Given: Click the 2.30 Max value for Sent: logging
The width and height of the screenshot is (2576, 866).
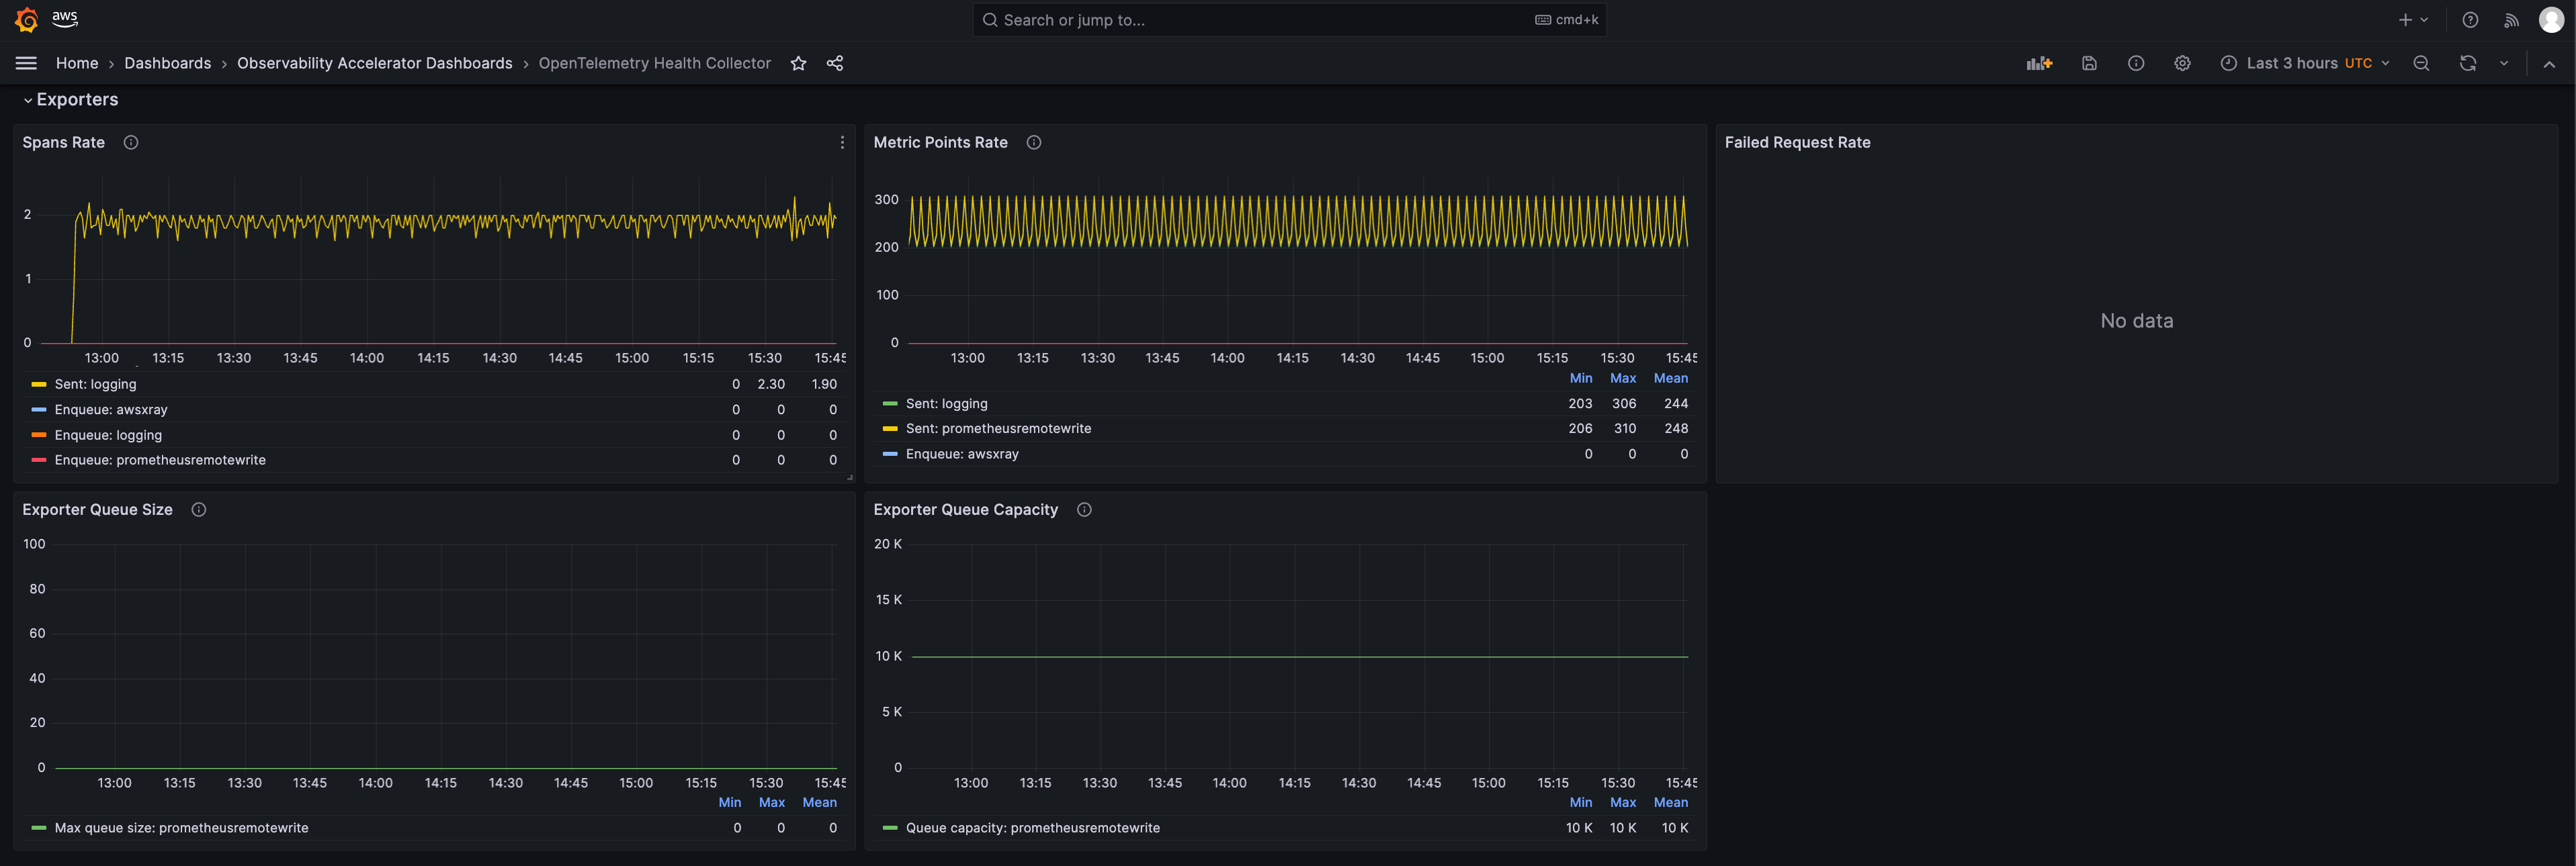Looking at the screenshot, I should point(771,385).
